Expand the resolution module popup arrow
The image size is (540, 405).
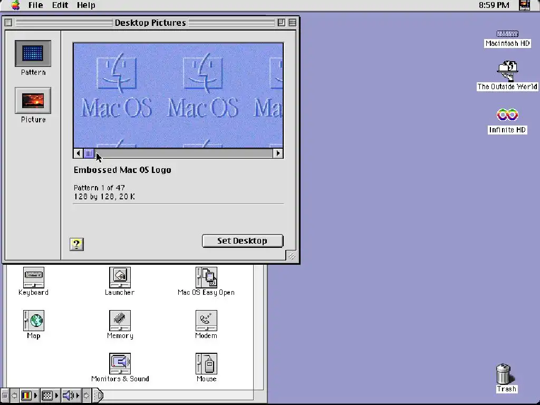pyautogui.click(x=57, y=396)
